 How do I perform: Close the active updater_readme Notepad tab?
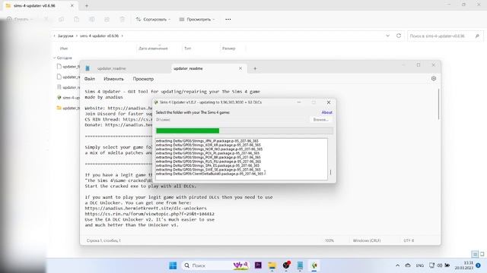240,68
